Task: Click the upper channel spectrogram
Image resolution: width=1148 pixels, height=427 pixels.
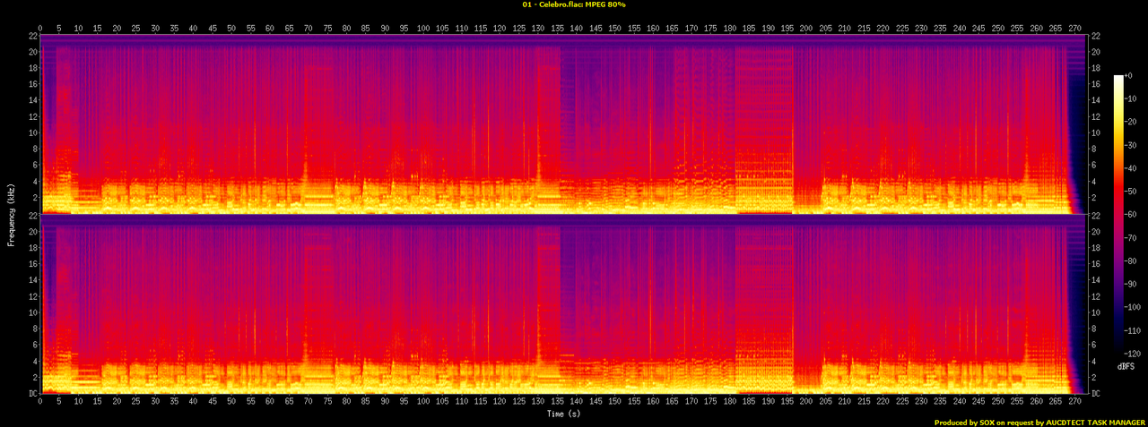Action: coord(562,124)
